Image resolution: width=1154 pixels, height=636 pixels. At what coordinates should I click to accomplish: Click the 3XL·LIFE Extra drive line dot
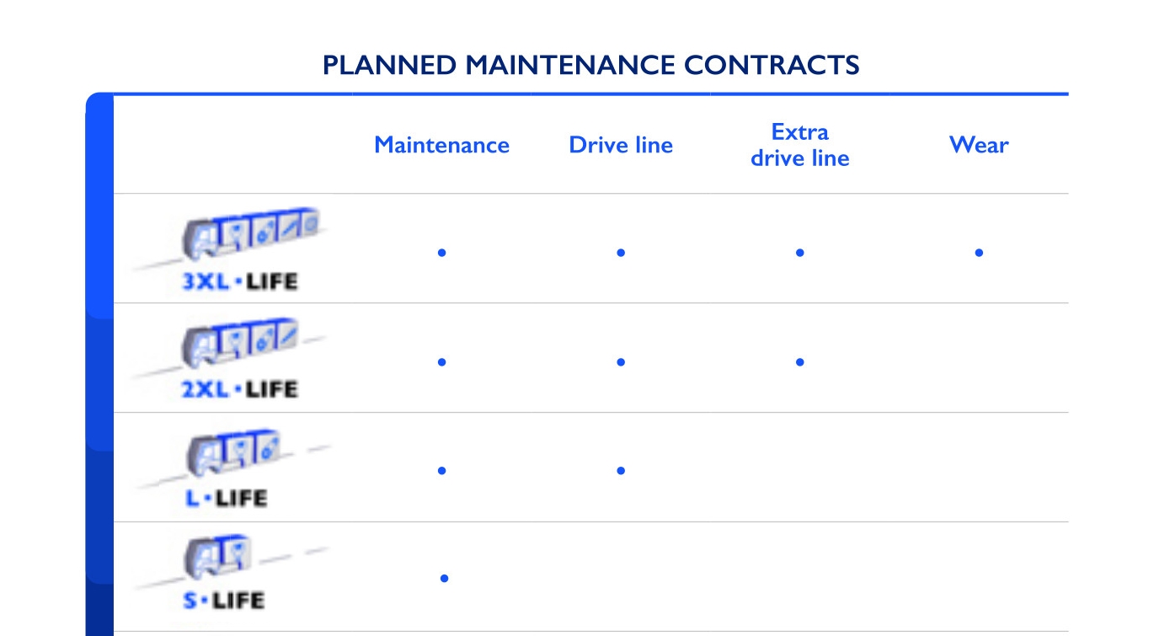(799, 253)
